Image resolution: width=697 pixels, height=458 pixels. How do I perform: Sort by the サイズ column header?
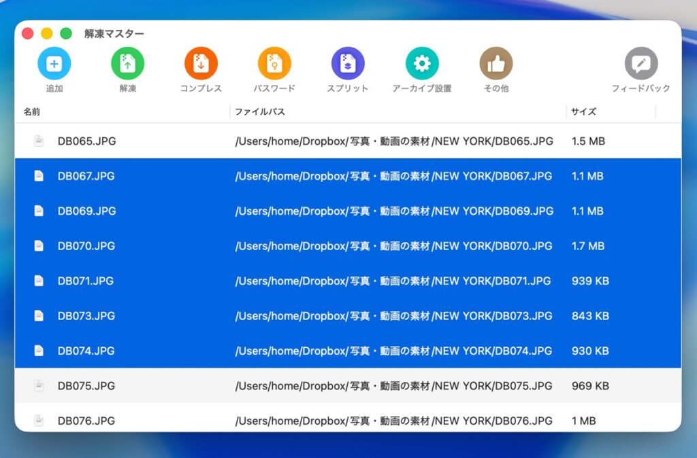click(x=584, y=111)
